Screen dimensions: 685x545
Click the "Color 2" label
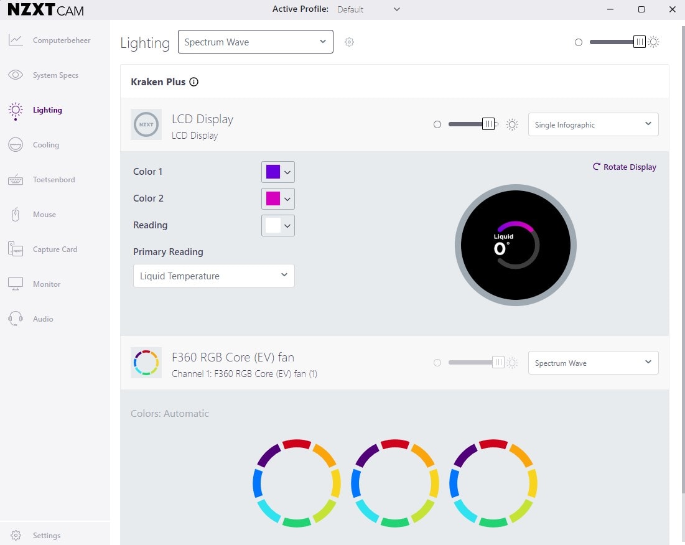148,198
